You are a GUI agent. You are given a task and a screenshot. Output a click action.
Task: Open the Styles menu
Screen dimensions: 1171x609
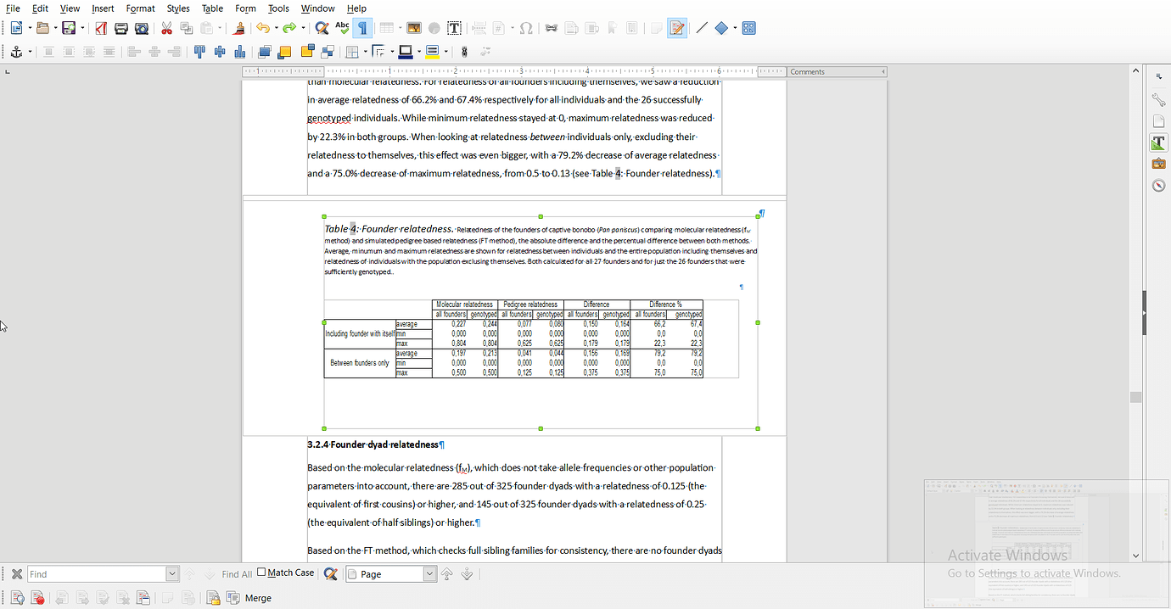click(178, 8)
